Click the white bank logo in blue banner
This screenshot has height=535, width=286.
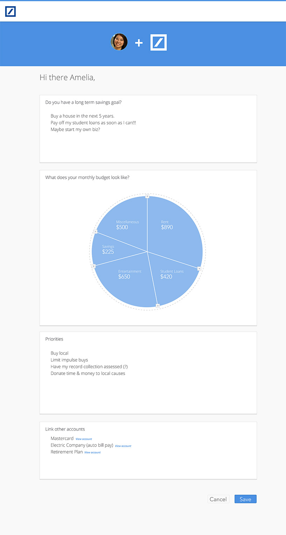coord(159,42)
